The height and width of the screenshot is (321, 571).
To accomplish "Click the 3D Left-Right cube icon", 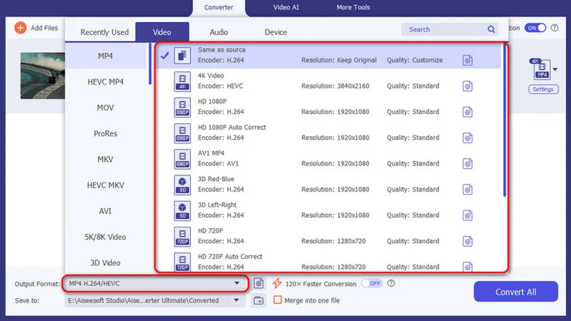I will click(x=182, y=210).
